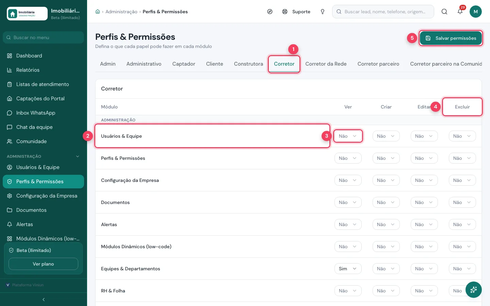Click Administração breadcrumb link
This screenshot has height=306, width=490.
click(x=121, y=12)
